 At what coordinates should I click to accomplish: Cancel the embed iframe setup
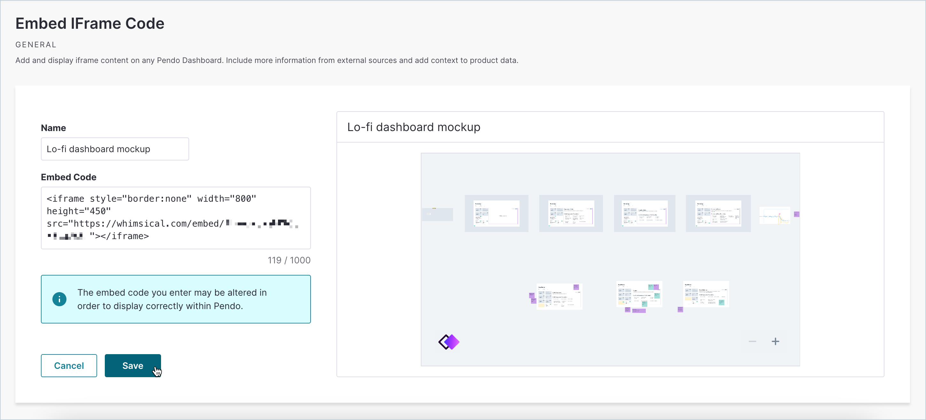(69, 365)
